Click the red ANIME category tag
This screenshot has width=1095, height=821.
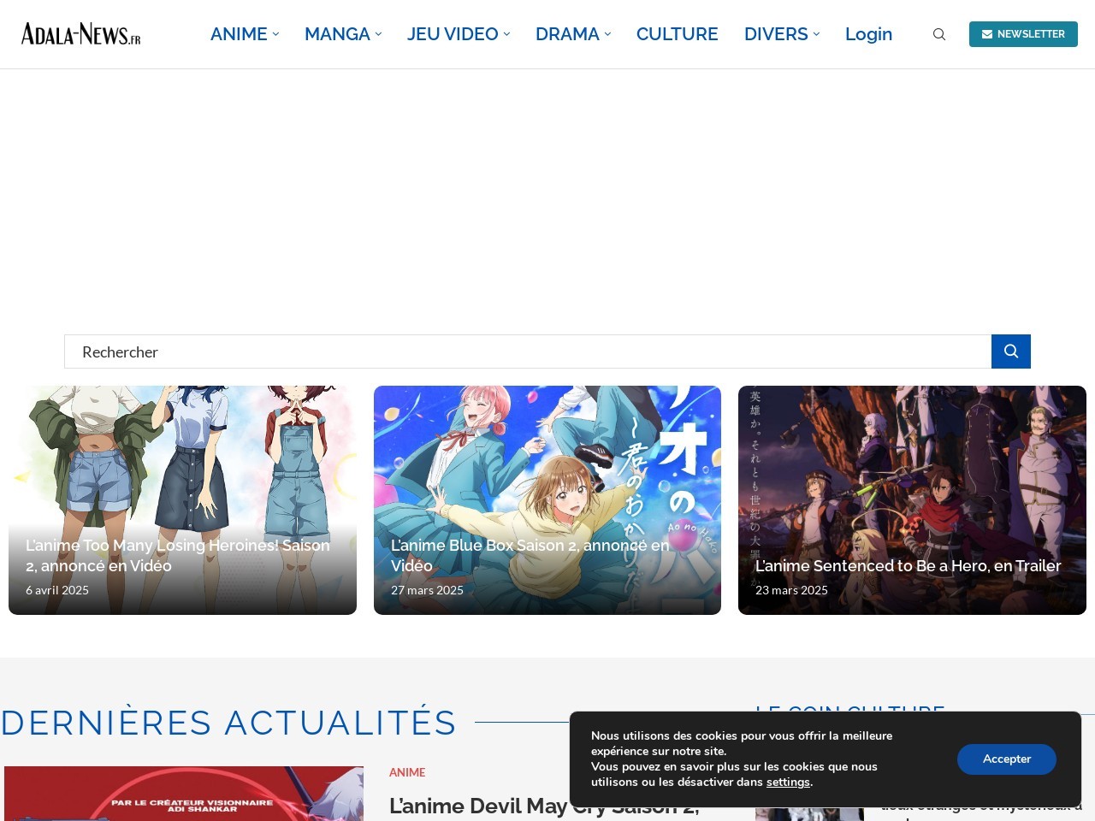[407, 772]
